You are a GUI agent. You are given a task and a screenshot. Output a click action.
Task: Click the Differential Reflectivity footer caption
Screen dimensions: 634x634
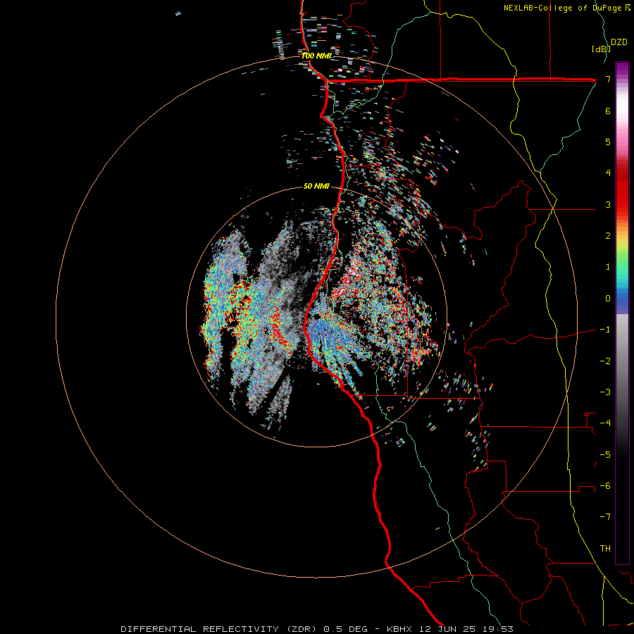pyautogui.click(x=317, y=629)
